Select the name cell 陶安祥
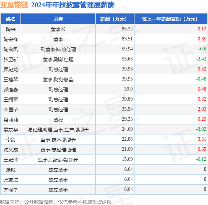This screenshot has height=205, width=208. tap(11, 39)
